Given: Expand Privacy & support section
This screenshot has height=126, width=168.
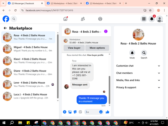Looking at the screenshot, I should click(x=138, y=87).
